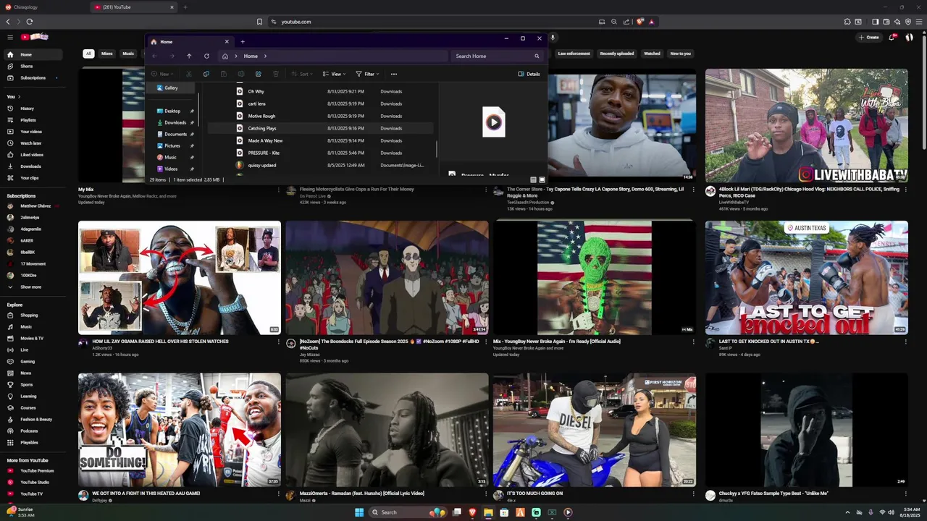Open YouTube notifications bell
The height and width of the screenshot is (521, 927).
[x=892, y=37]
